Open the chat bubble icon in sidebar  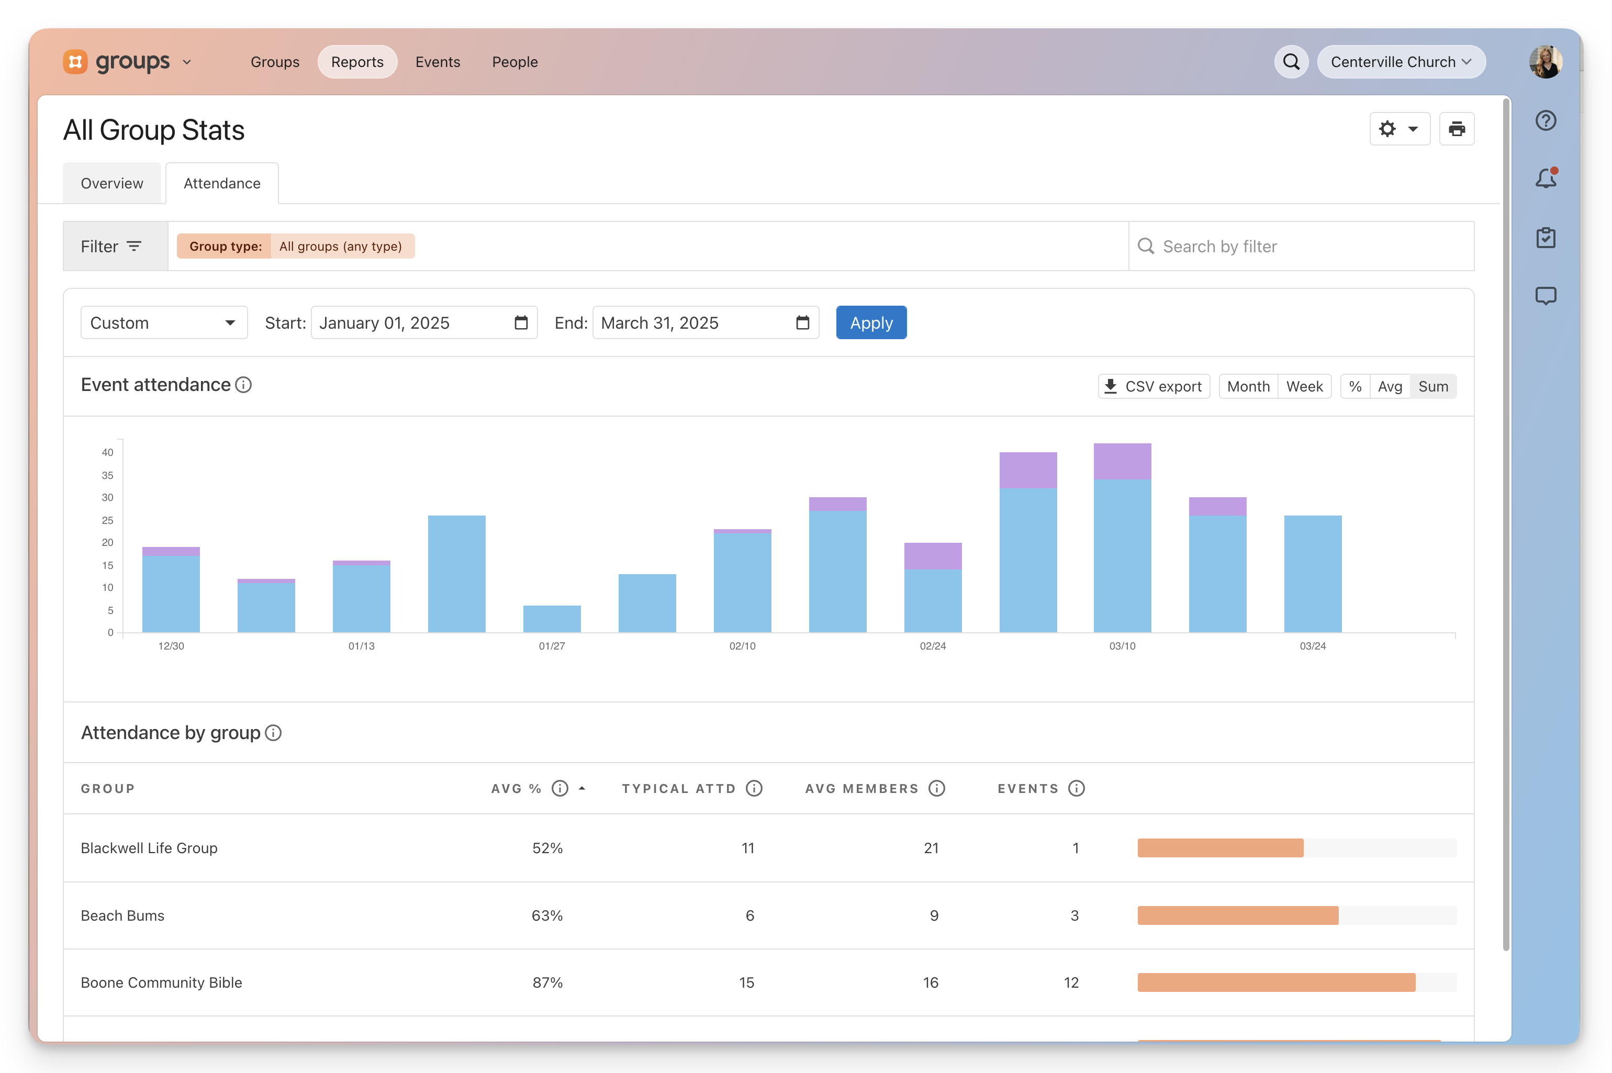click(x=1546, y=296)
